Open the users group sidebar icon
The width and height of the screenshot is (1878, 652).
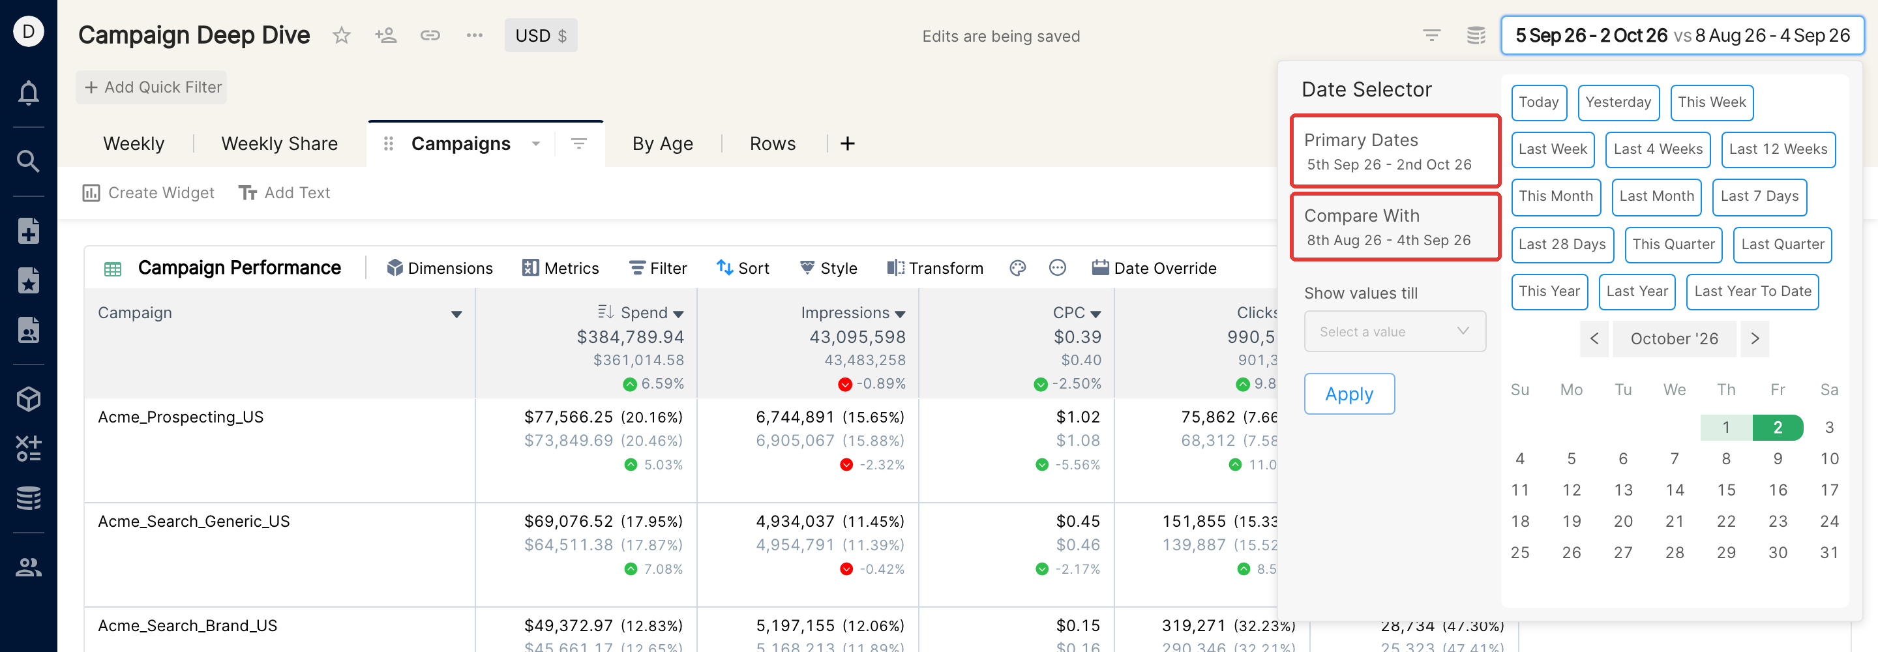point(29,567)
